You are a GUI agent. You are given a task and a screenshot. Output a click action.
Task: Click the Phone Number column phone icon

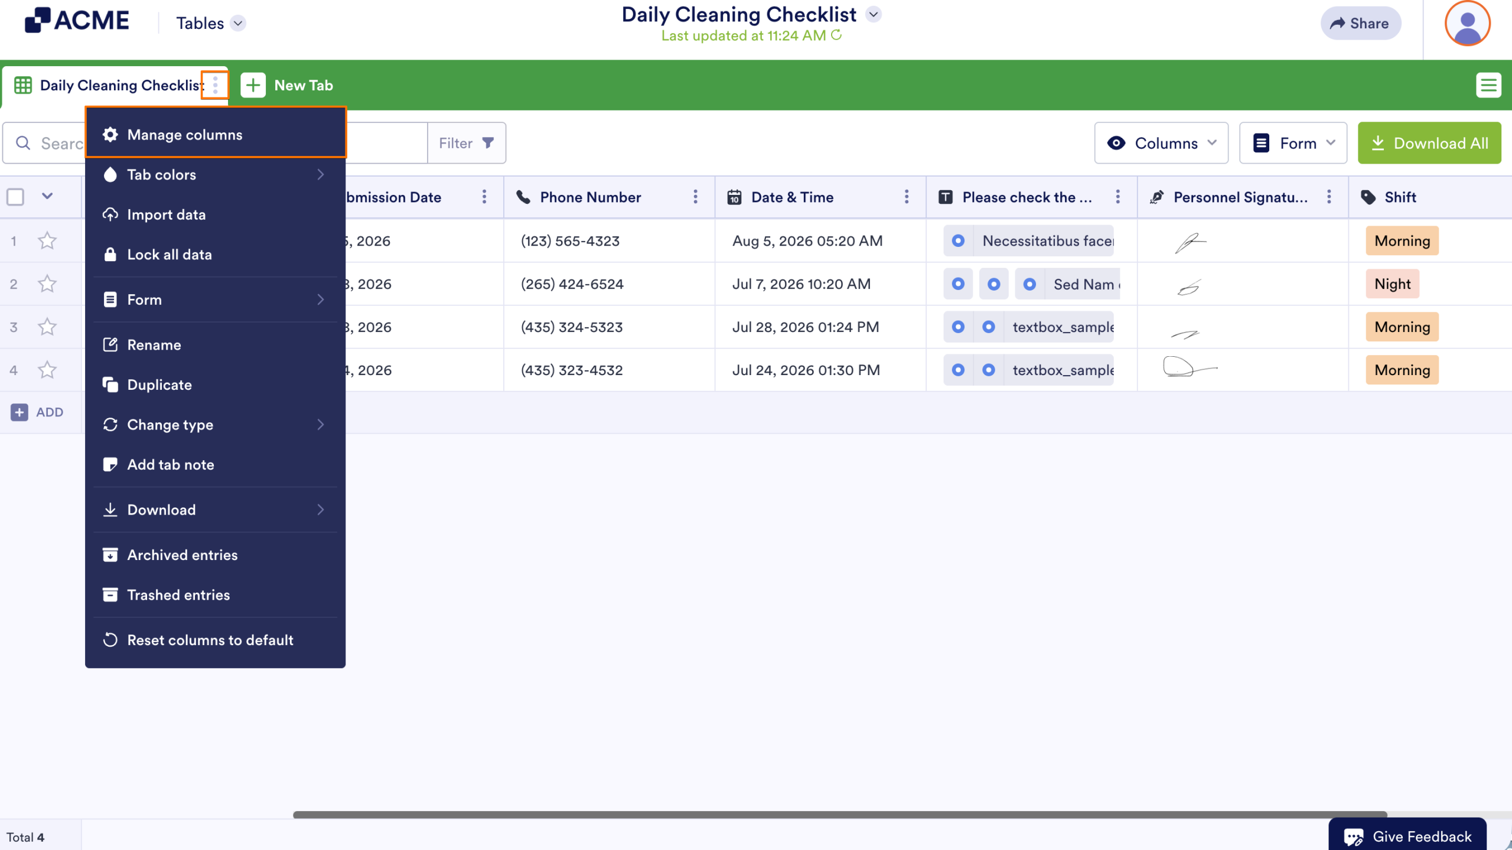pyautogui.click(x=523, y=197)
